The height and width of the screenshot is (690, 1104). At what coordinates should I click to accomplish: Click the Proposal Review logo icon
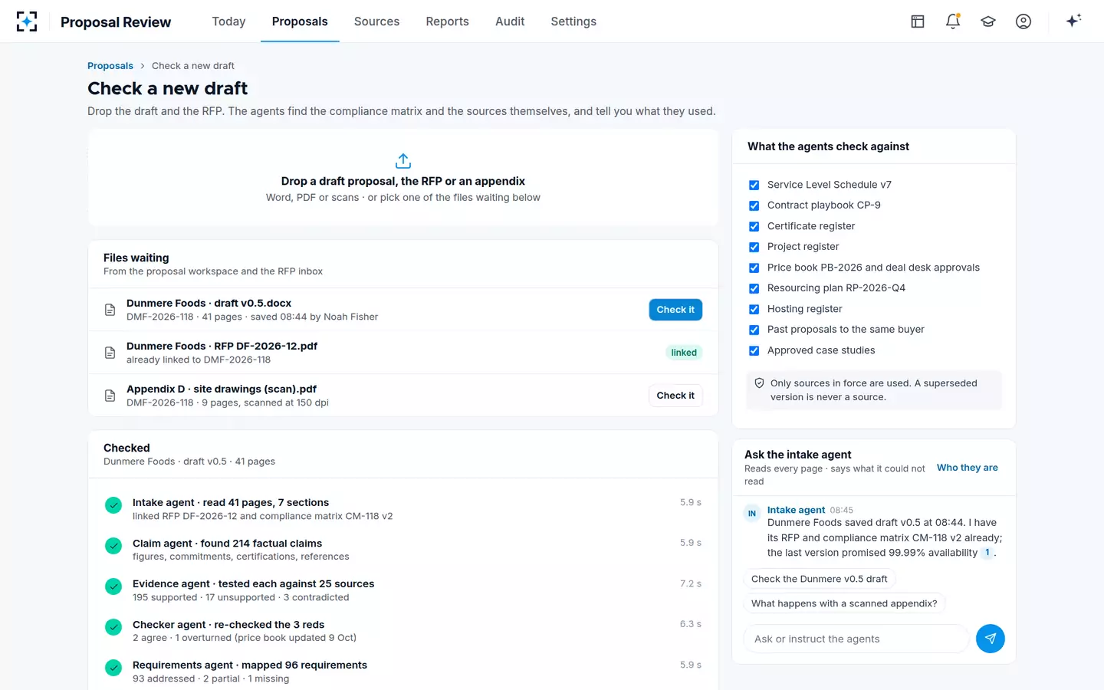pyautogui.click(x=27, y=21)
